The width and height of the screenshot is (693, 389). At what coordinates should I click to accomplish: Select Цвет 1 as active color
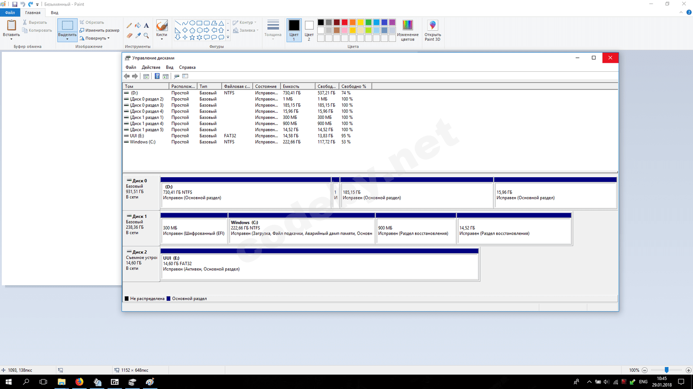pyautogui.click(x=294, y=30)
